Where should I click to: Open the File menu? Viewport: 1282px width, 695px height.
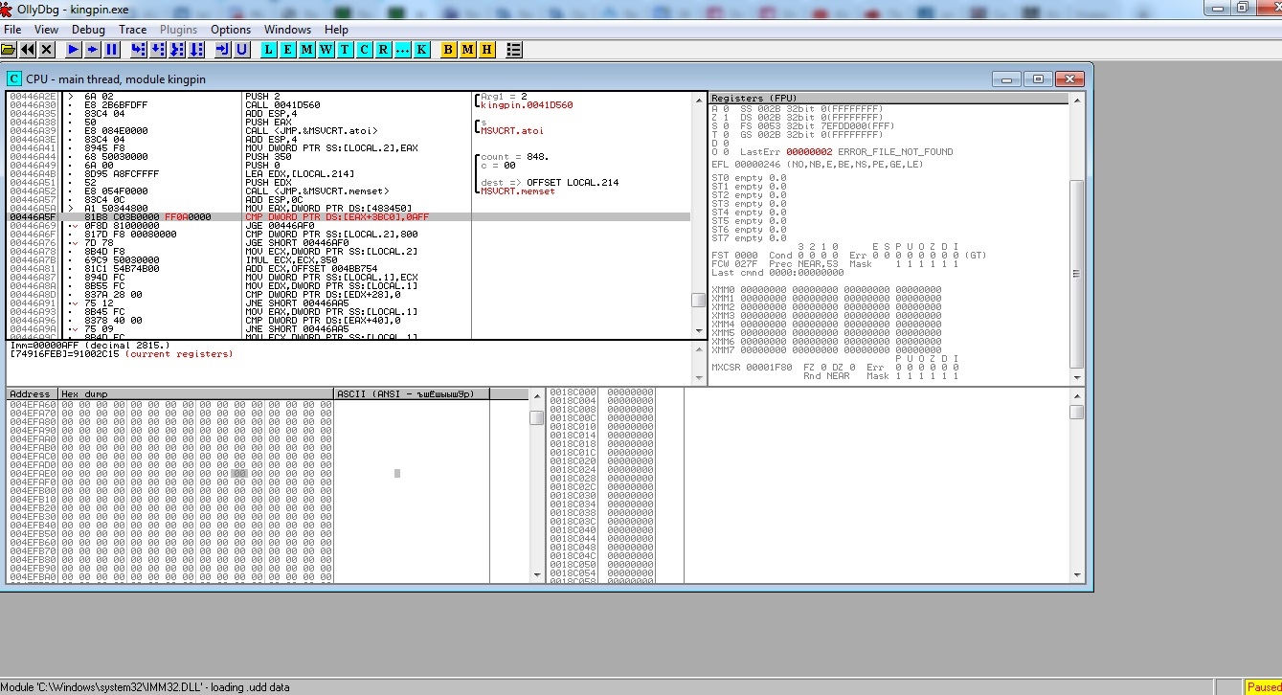coord(12,30)
